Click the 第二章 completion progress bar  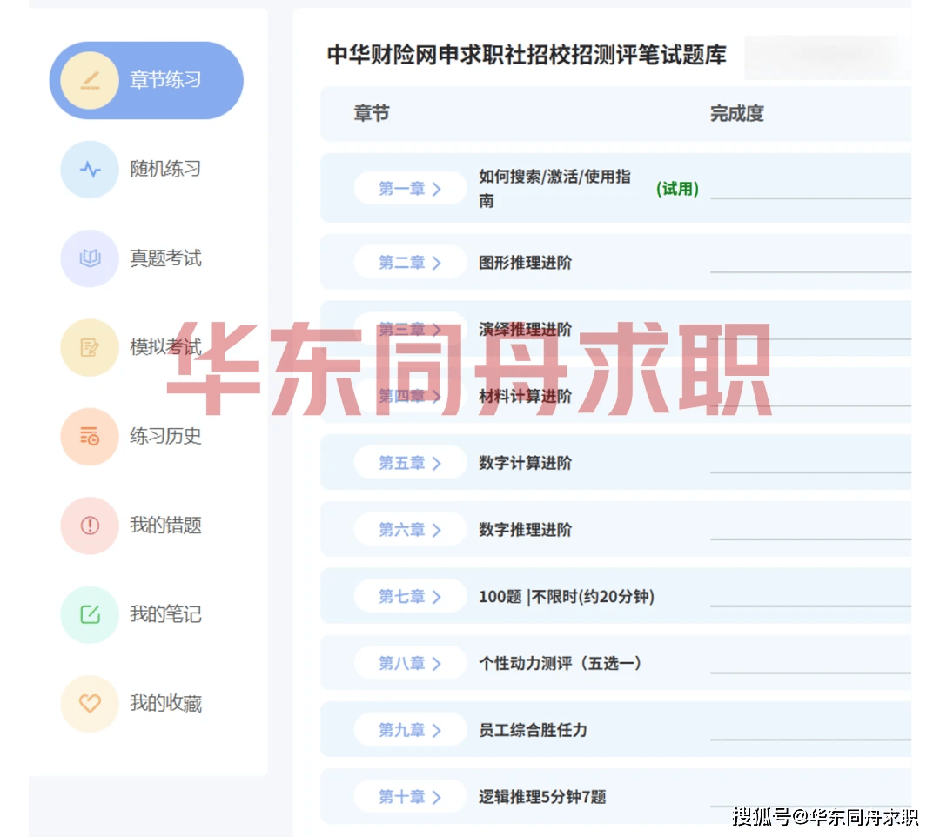tap(810, 272)
